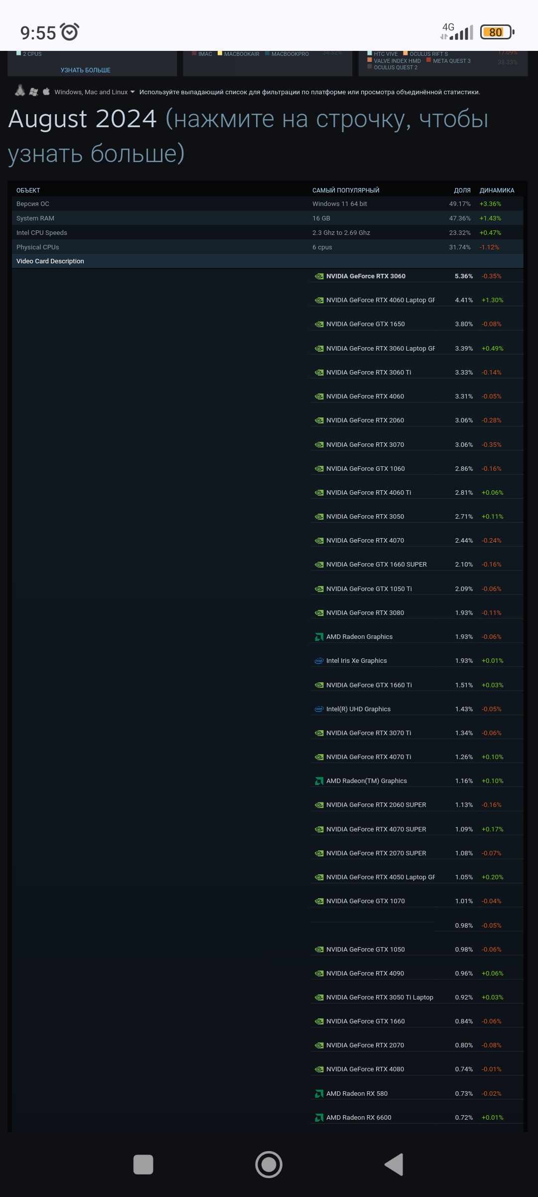This screenshot has width=538, height=1197.
Task: Click the САМЫЙ ПОПУЛЯРНЫЙ column header
Action: 346,191
